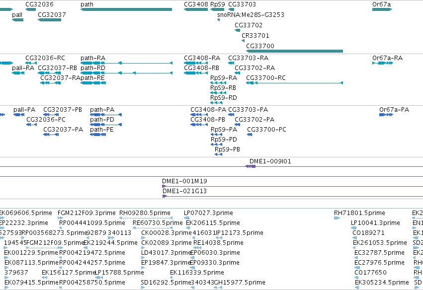Select the CO189271 EST label
Image resolution: width=423 pixels, height=290 pixels.
pos(368,233)
